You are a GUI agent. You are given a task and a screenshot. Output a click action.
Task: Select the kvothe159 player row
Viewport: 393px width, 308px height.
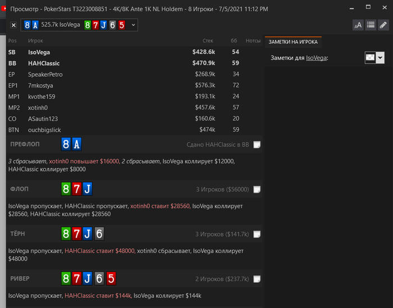[x=135, y=96]
